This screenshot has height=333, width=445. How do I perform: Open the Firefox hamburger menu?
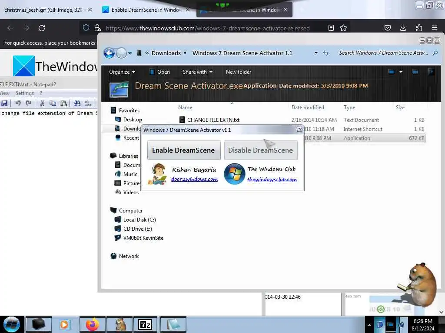pyautogui.click(x=435, y=28)
